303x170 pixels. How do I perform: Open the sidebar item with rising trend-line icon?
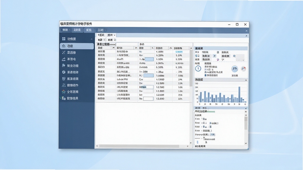77,59
